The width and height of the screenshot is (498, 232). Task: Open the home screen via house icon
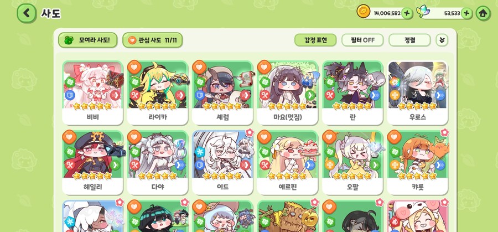pos(483,13)
